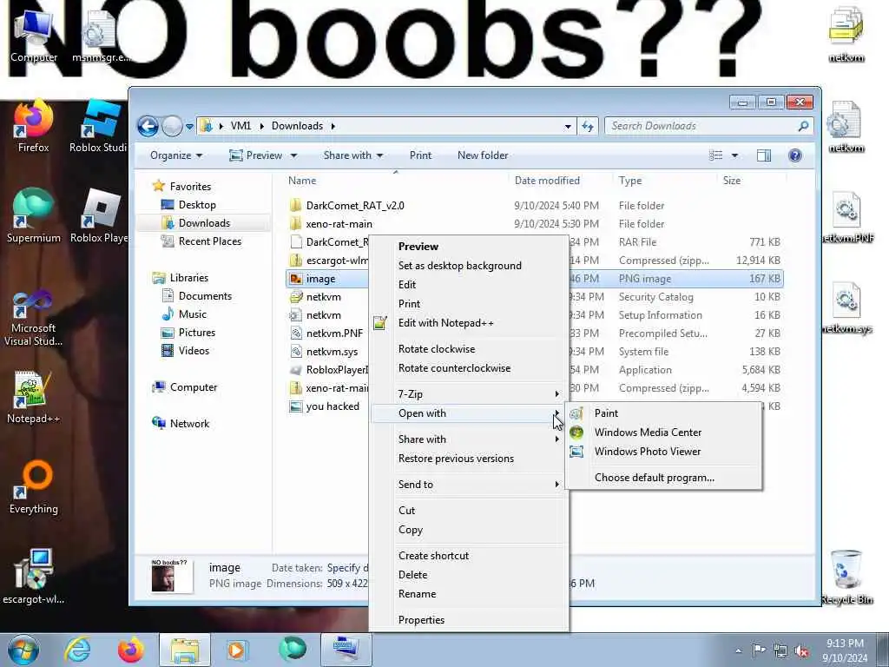
Task: Select netkvm.sys desktop file icon
Action: point(846,307)
